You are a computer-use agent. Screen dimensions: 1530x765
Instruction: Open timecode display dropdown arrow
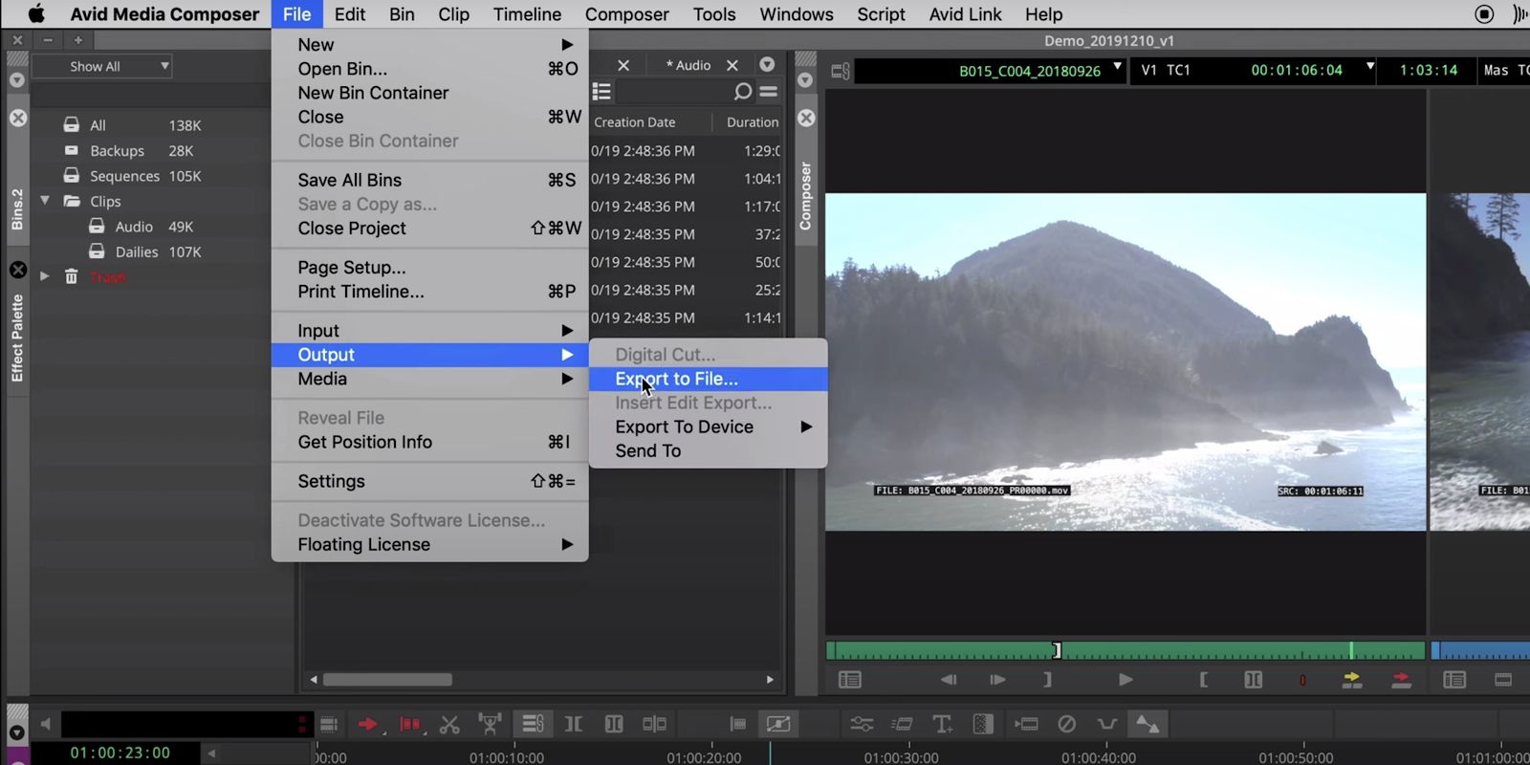click(x=1370, y=67)
